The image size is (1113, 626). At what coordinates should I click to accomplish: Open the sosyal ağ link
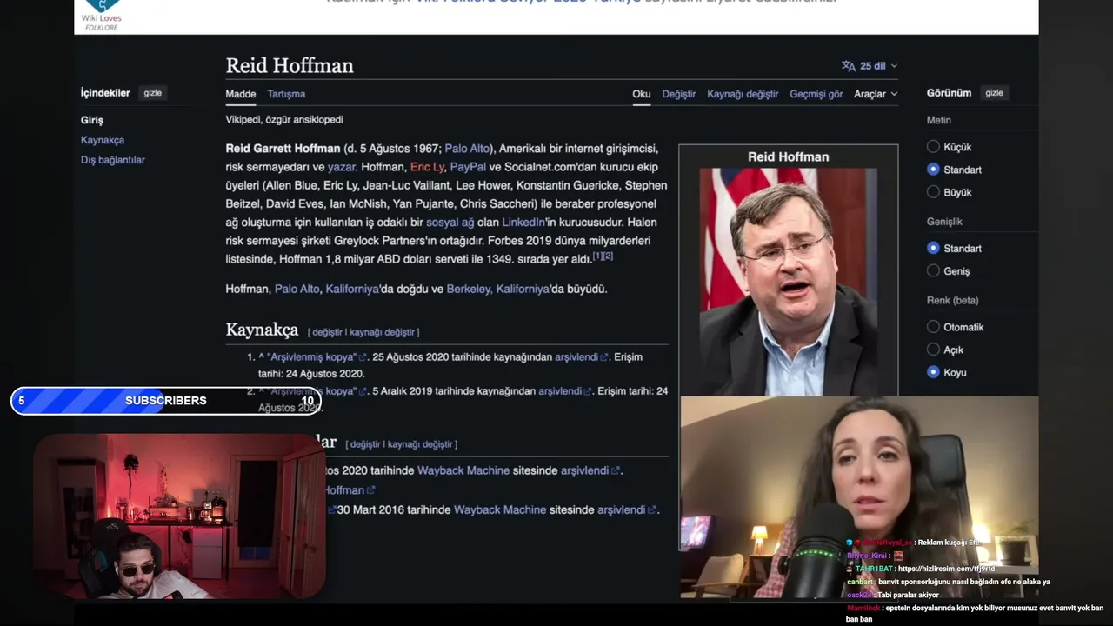450,223
